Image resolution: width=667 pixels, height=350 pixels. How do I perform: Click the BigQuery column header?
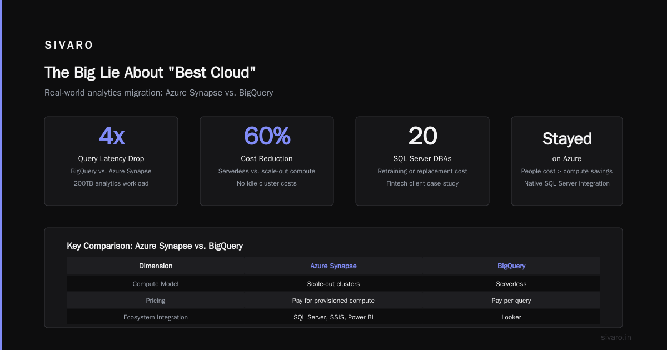coord(511,266)
